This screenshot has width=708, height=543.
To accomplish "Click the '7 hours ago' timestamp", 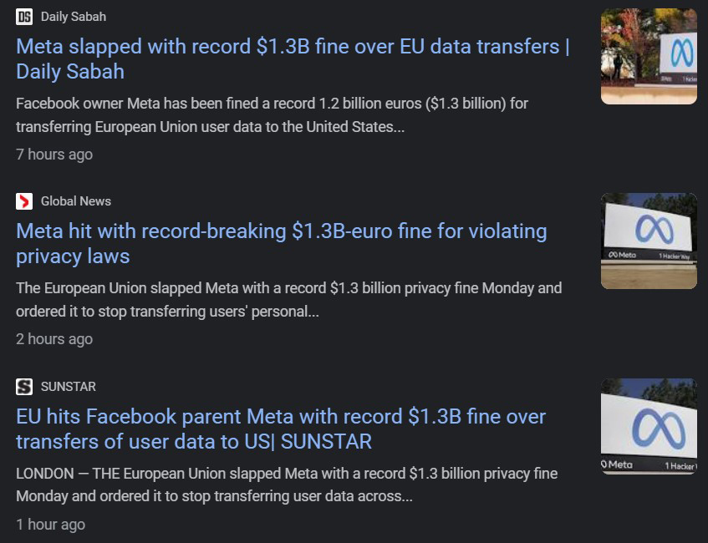I will point(54,155).
